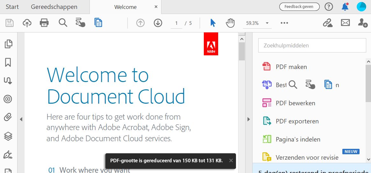This screenshot has height=173, width=371.
Task: Click the Feedback geven button
Action: pyautogui.click(x=299, y=6)
